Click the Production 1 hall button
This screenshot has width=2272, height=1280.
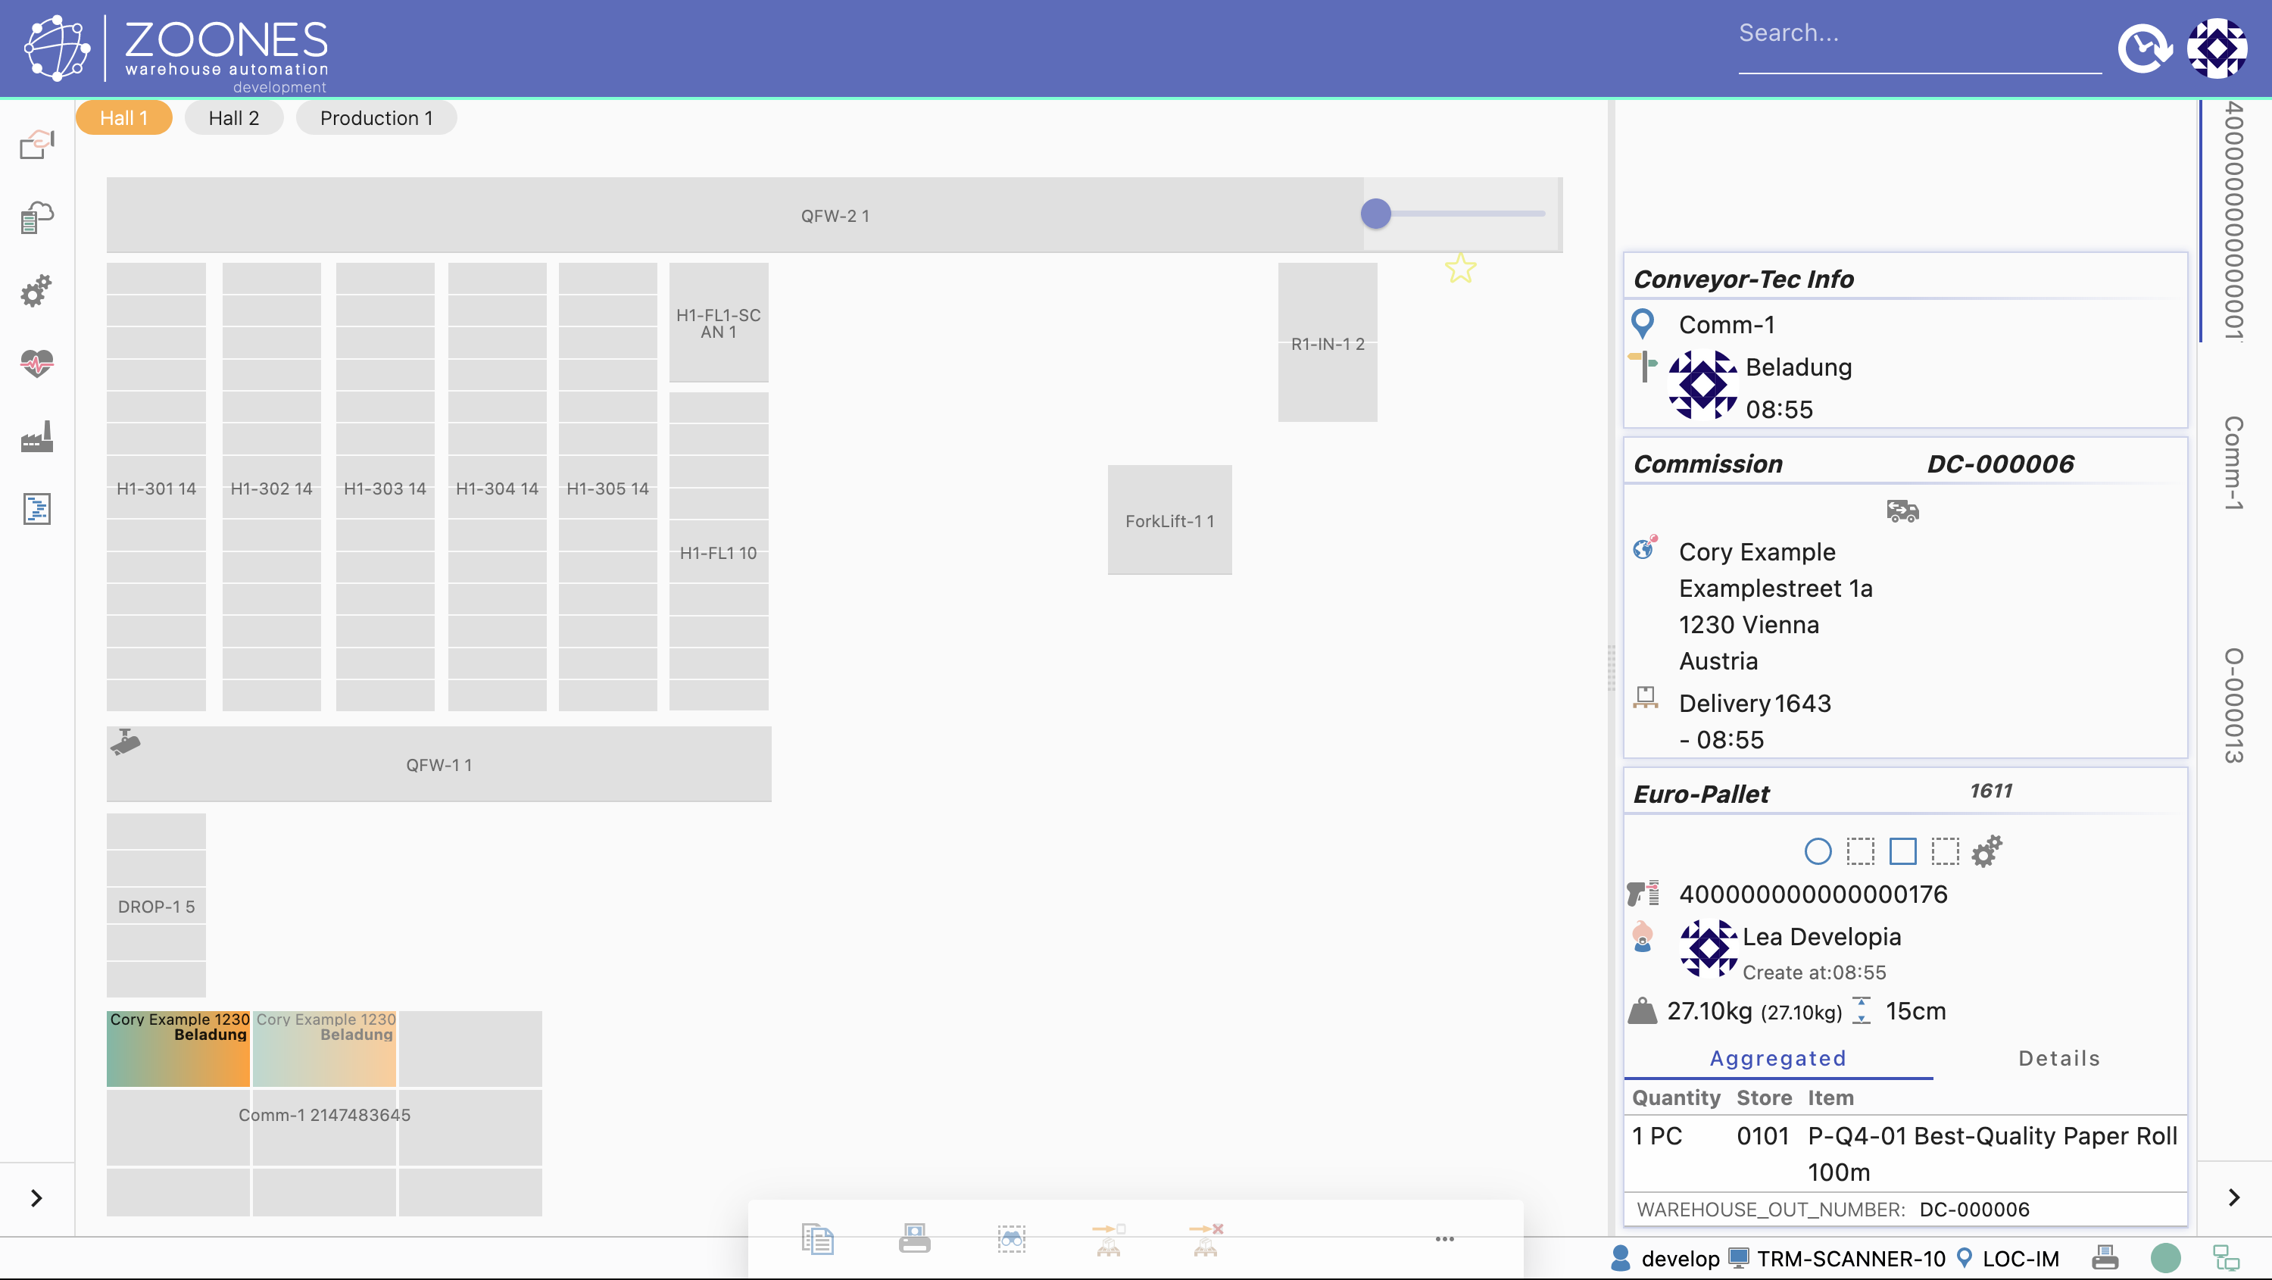pyautogui.click(x=376, y=118)
